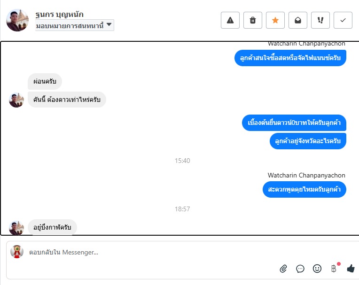The height and width of the screenshot is (285, 359).
Task: Open the emoji picker smiley icon
Action: (317, 269)
